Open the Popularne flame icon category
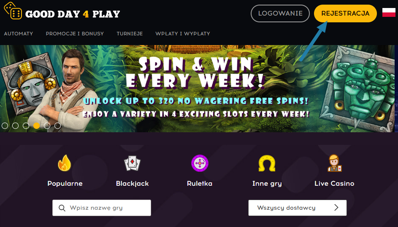The width and height of the screenshot is (398, 227). pyautogui.click(x=65, y=163)
